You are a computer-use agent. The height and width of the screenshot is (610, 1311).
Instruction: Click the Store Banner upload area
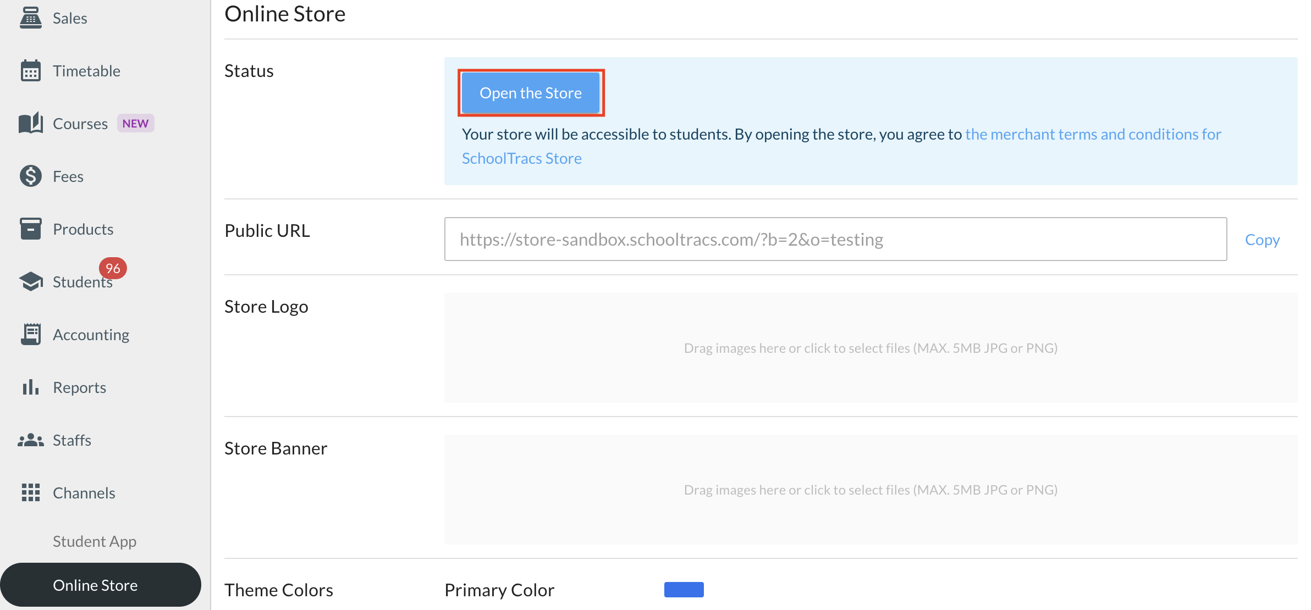coord(871,490)
